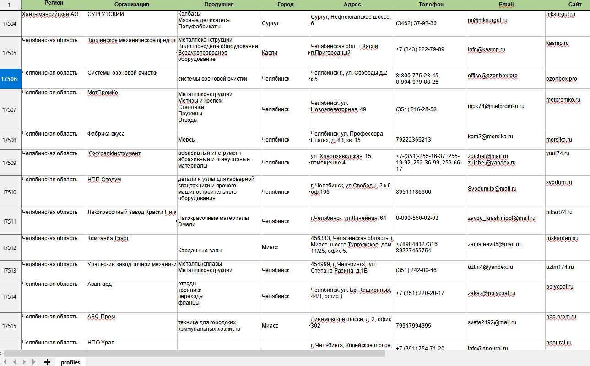Select the Морсы product cell

(187, 140)
